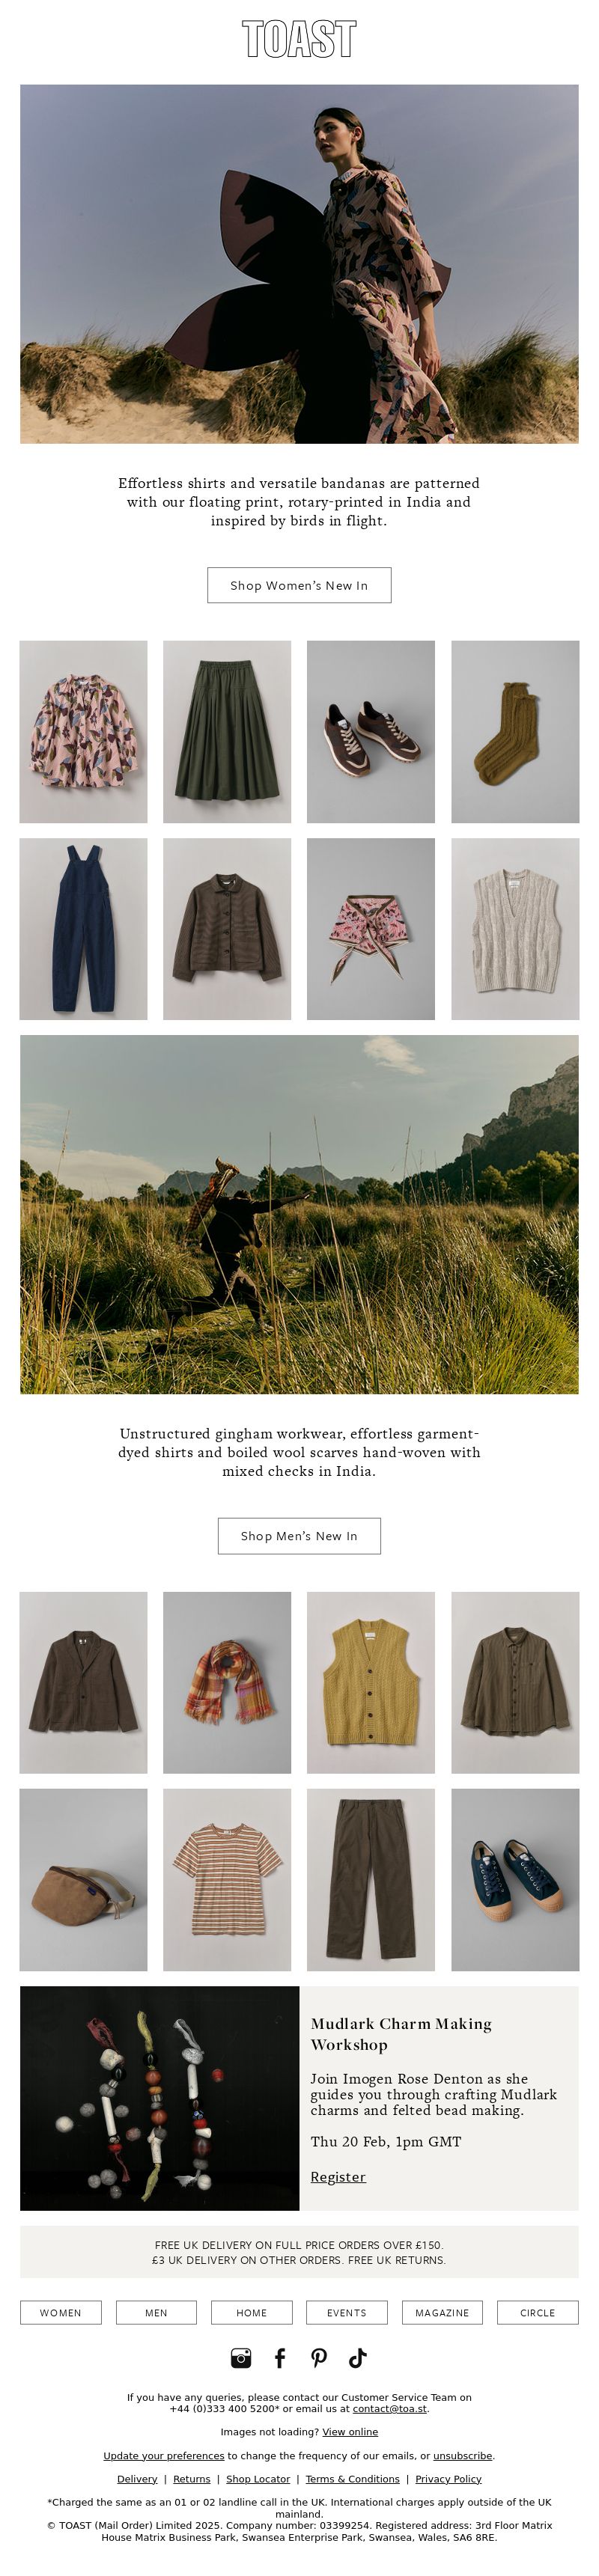
Task: Open the Pinterest social icon
Action: pyautogui.click(x=319, y=2358)
